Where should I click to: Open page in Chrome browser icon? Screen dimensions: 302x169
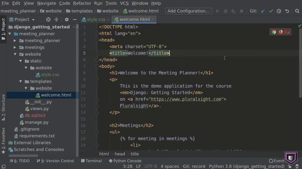tap(274, 32)
